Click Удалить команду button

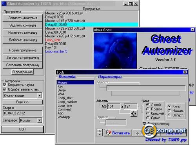click(23, 25)
